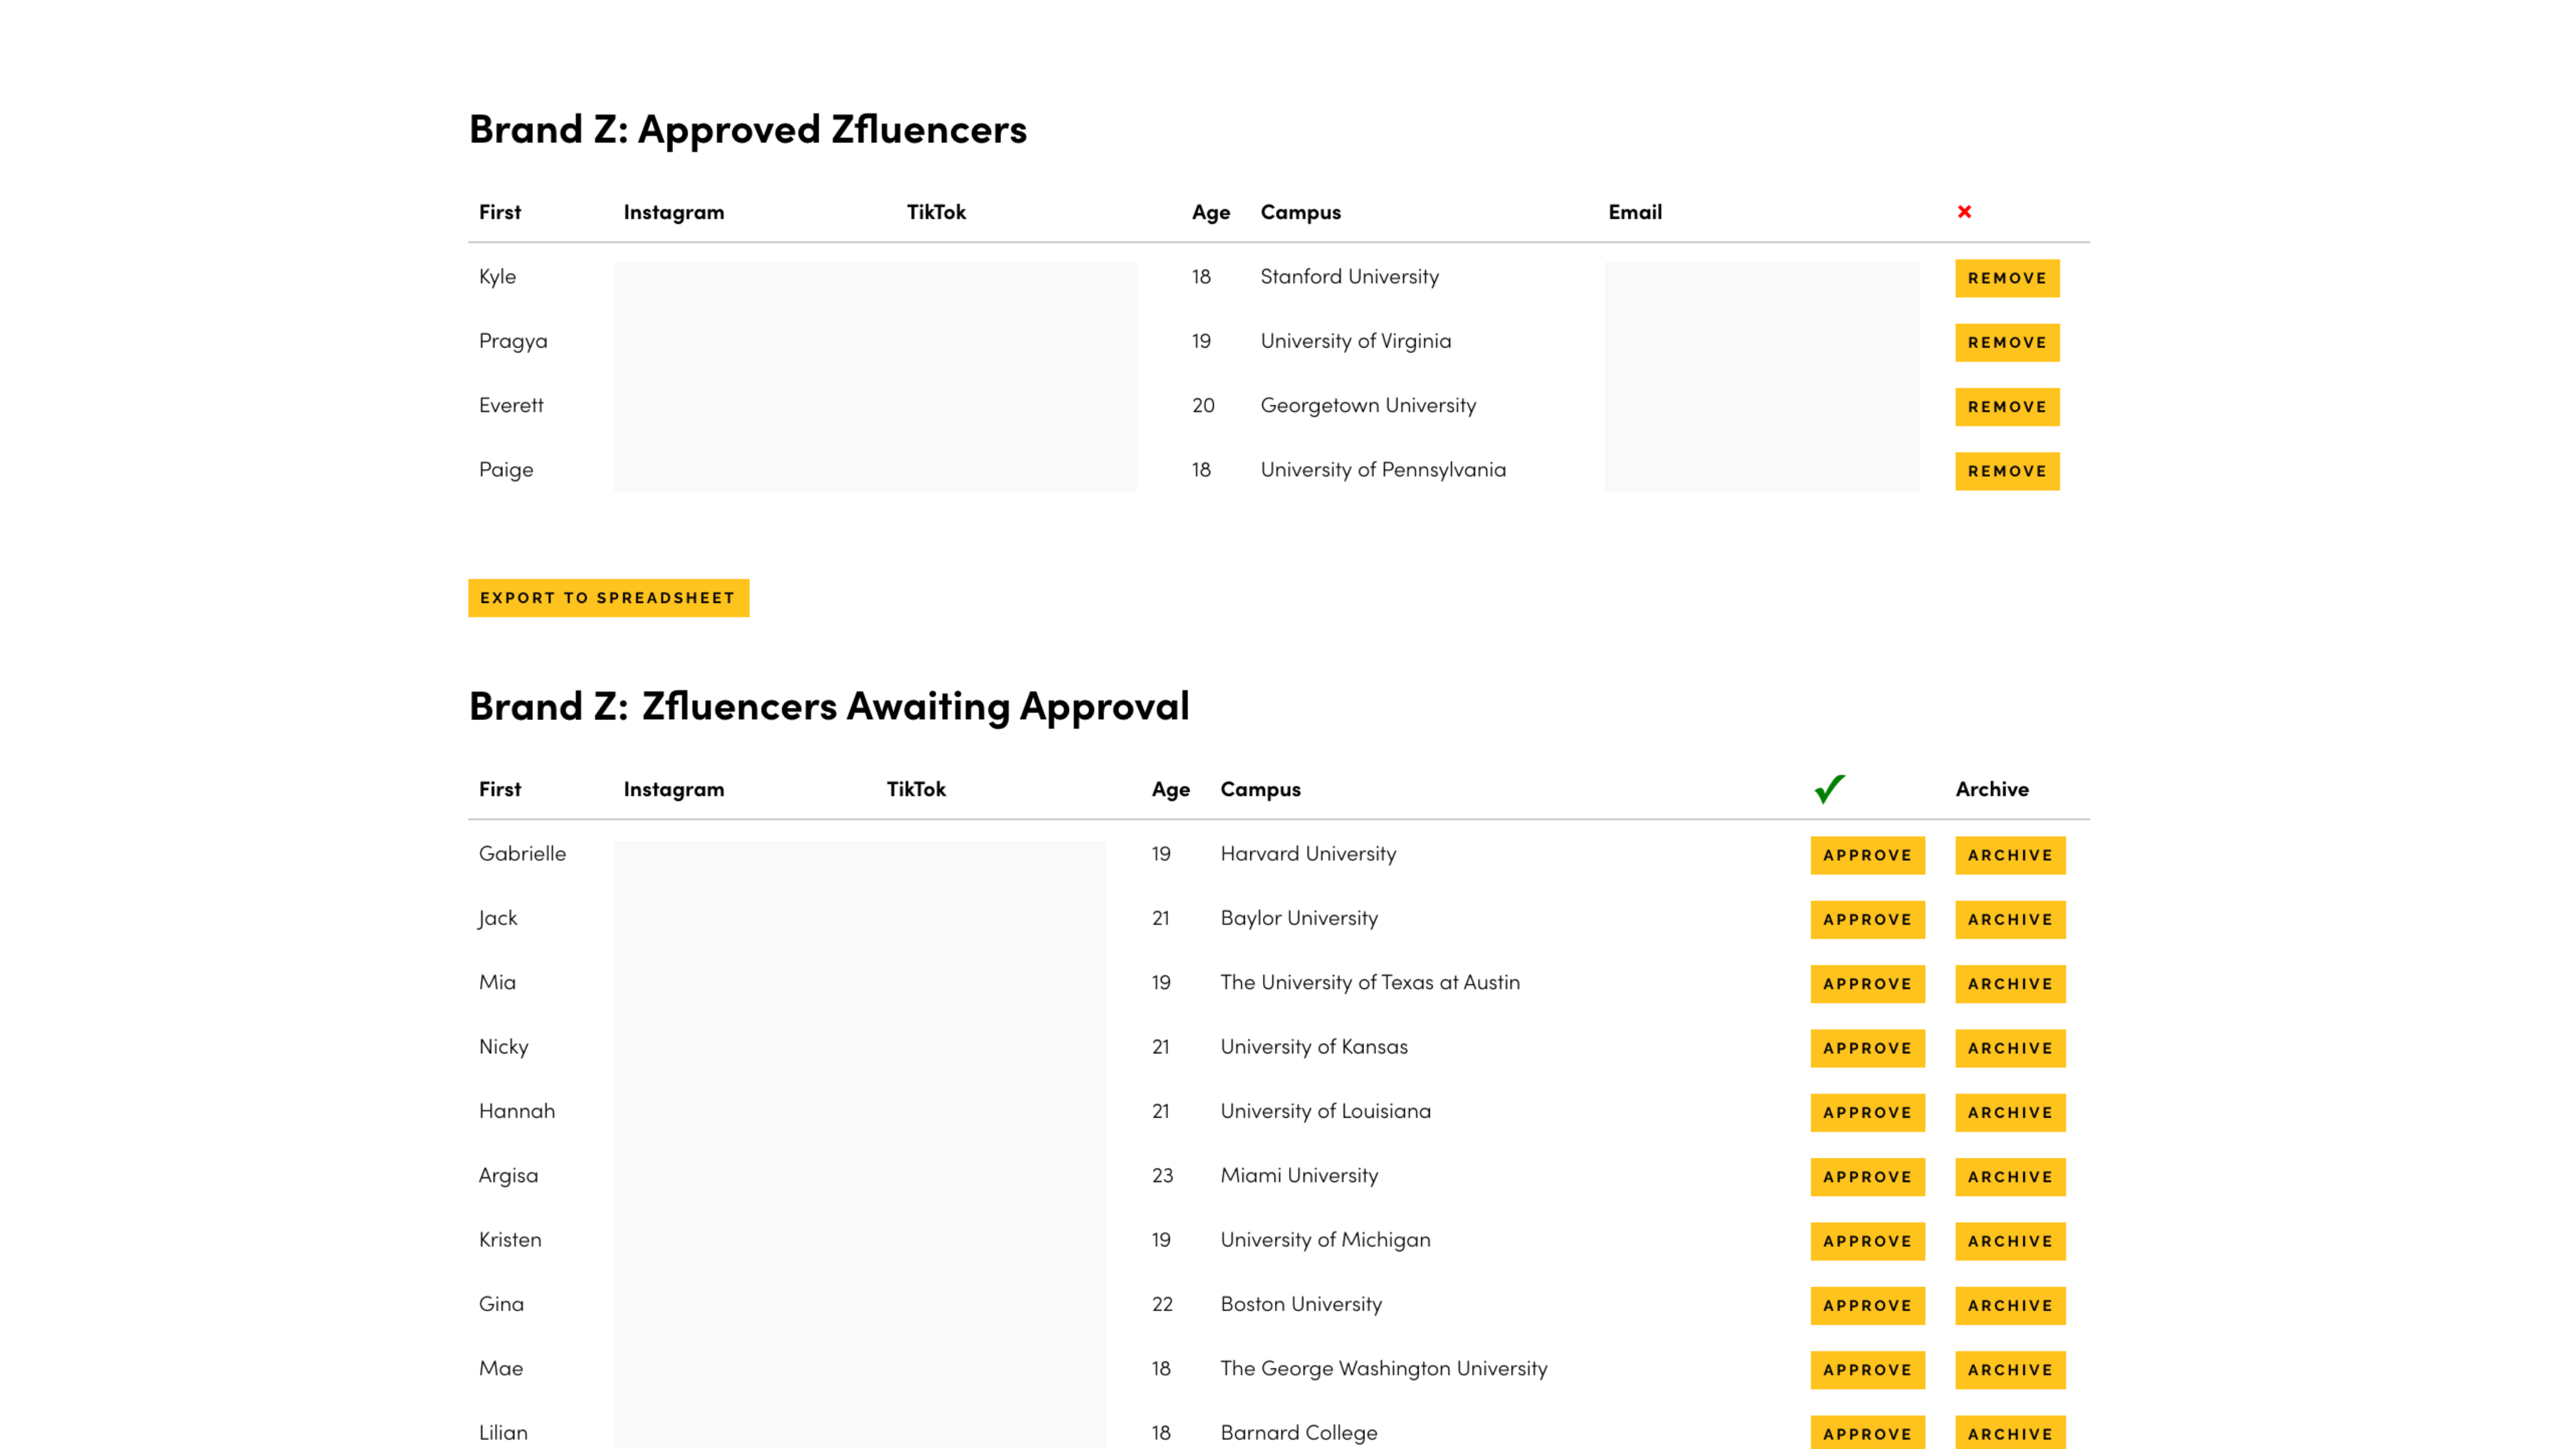Click the green checkmark icon in the header

pos(1829,789)
